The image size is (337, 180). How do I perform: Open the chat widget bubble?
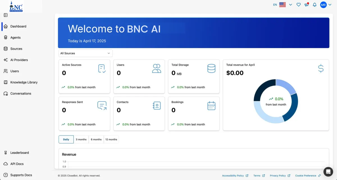328,172
